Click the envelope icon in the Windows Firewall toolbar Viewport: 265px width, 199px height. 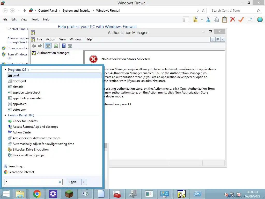[x=249, y=19]
